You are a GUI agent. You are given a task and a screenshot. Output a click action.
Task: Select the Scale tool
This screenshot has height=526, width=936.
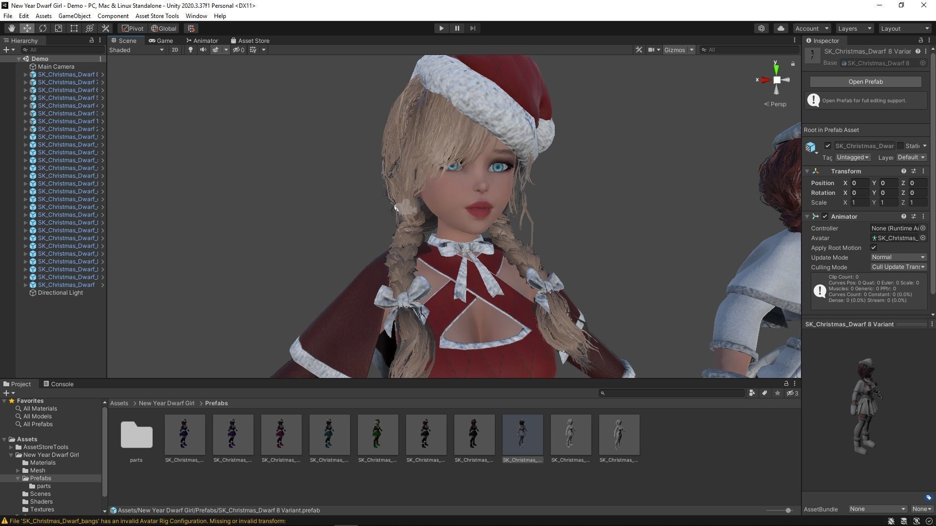pos(58,28)
